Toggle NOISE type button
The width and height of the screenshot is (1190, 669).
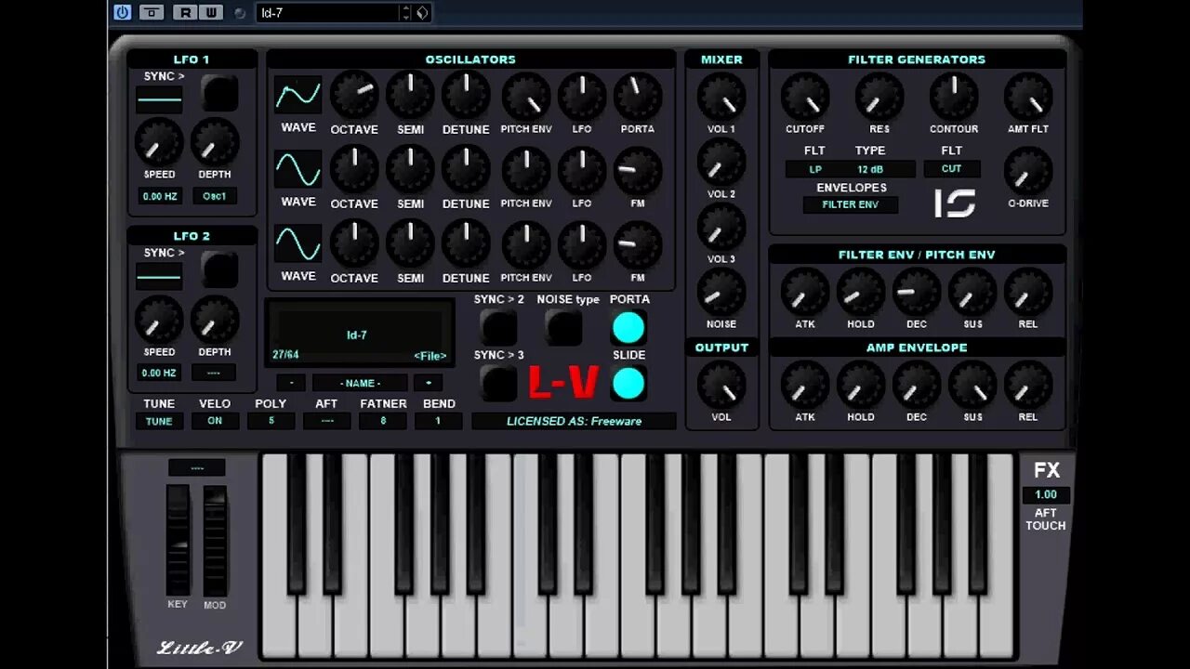[x=563, y=327]
